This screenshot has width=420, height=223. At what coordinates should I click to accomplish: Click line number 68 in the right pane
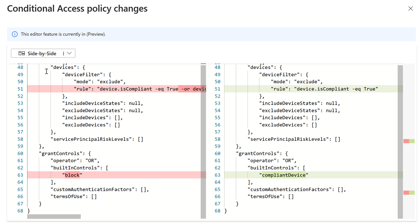217,211
